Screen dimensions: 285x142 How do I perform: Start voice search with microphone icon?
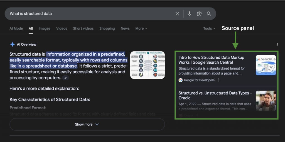tap(190, 14)
